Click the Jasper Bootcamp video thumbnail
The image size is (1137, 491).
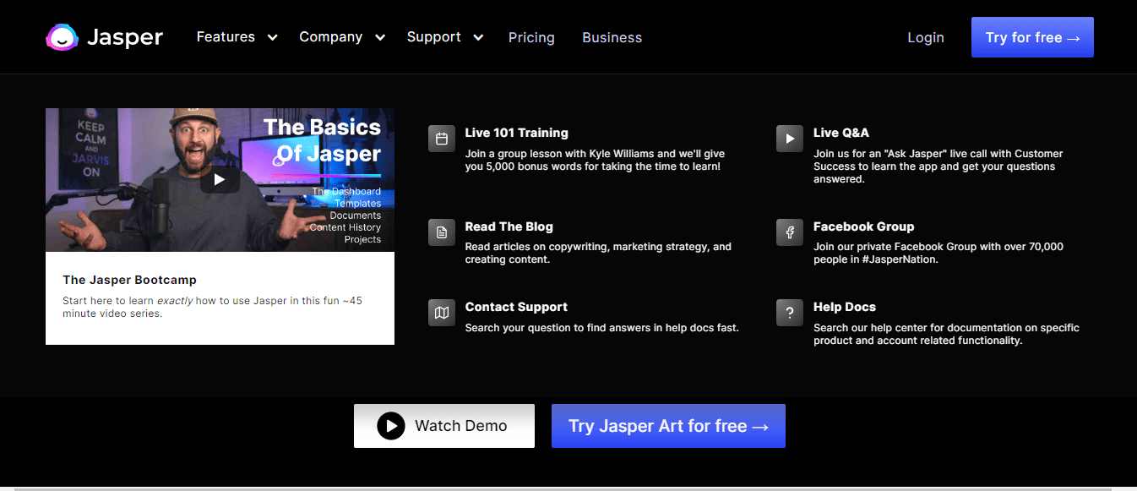[220, 179]
